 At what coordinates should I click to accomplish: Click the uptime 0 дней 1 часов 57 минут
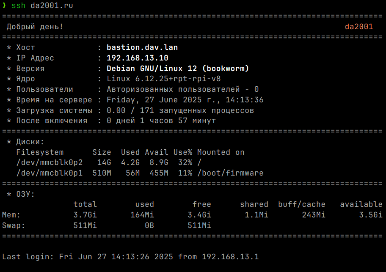click(161, 121)
